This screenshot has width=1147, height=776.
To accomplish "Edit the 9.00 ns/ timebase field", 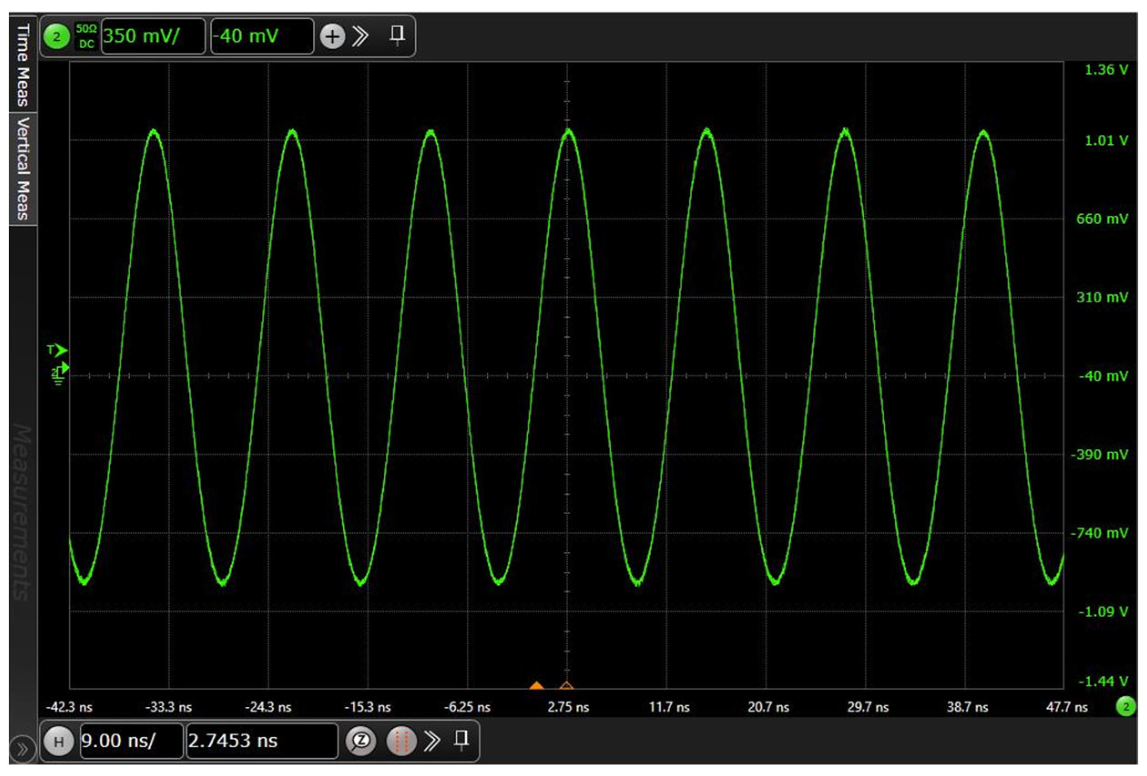I will click(x=131, y=740).
